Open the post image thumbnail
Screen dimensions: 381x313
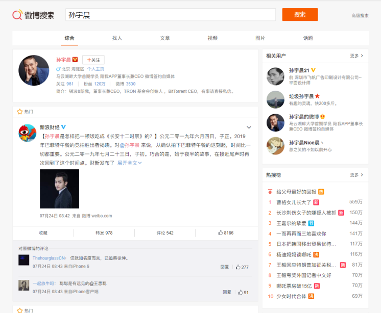[60, 189]
